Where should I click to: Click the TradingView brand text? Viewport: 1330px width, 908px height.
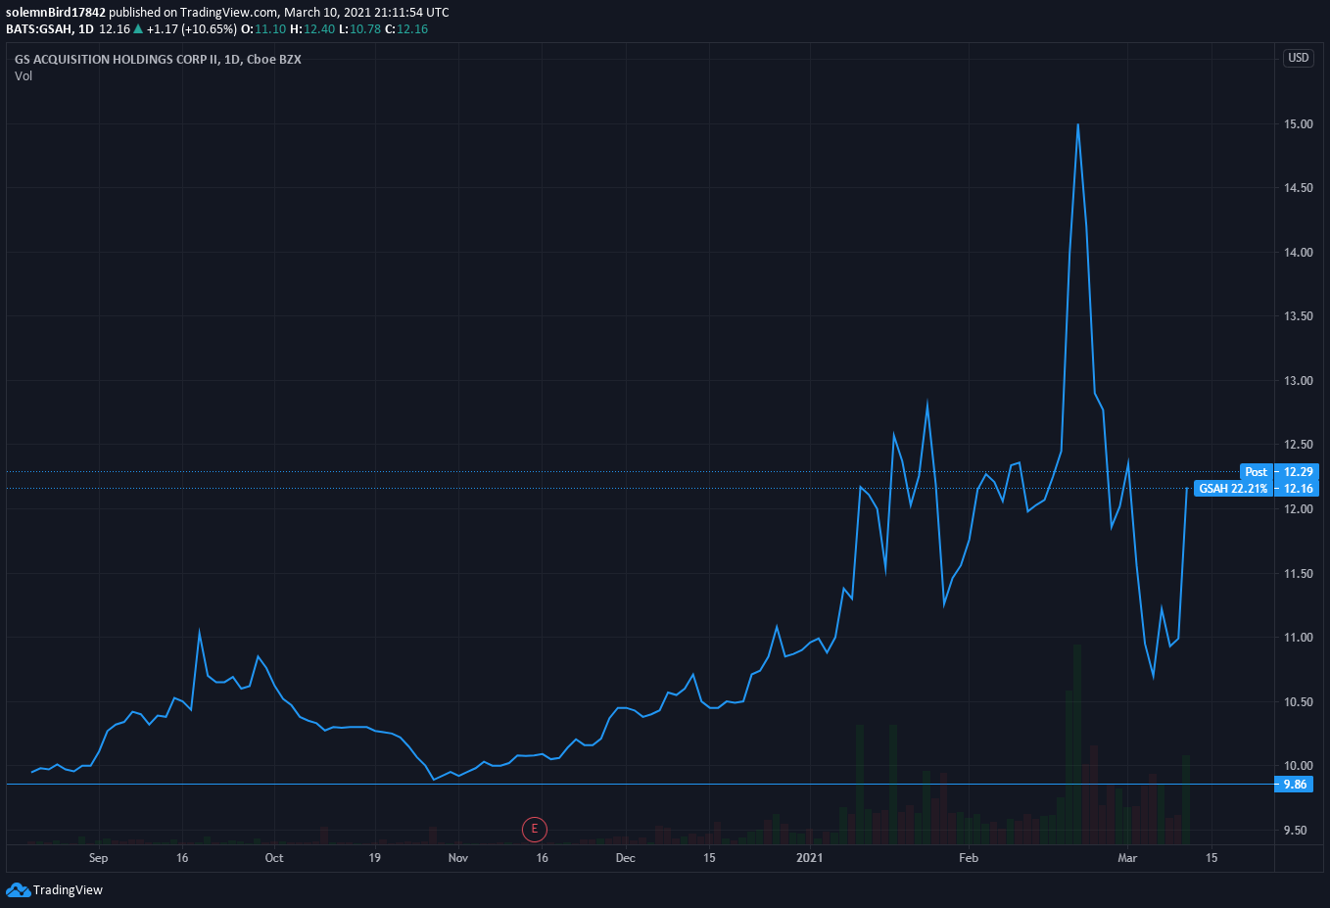(68, 890)
